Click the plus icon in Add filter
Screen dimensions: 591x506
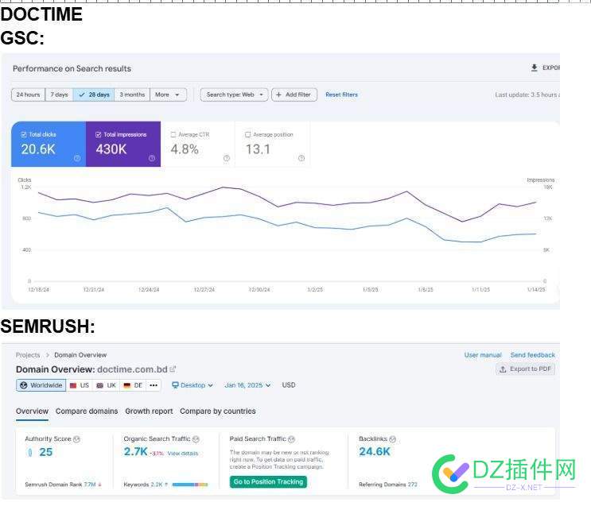pyautogui.click(x=278, y=95)
